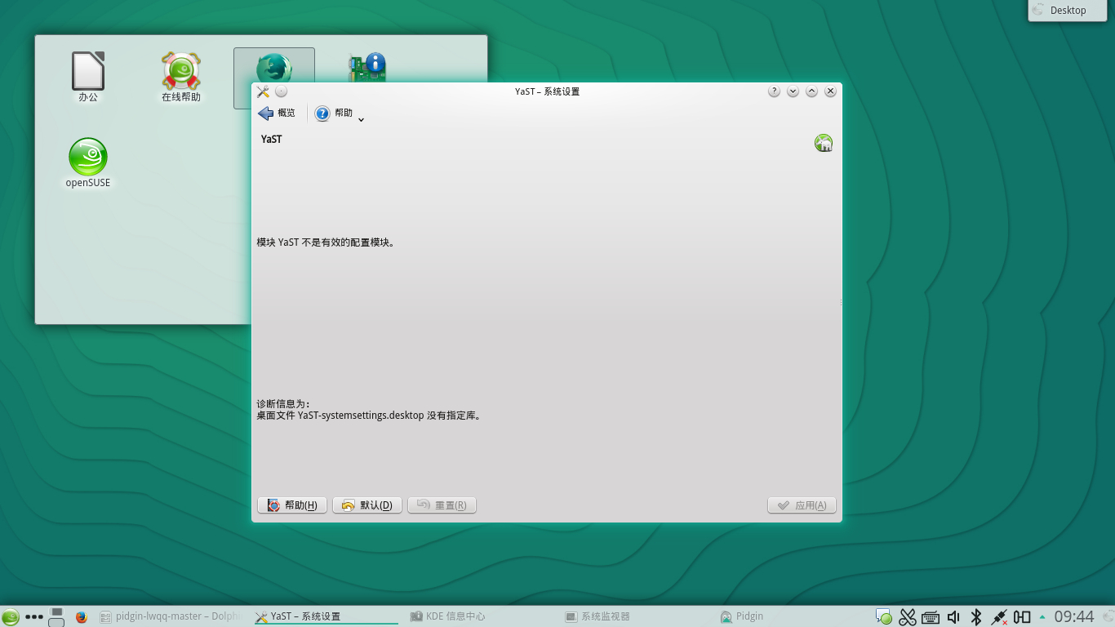The height and width of the screenshot is (627, 1115).
Task: Click the 默认(D) defaults button
Action: point(367,505)
